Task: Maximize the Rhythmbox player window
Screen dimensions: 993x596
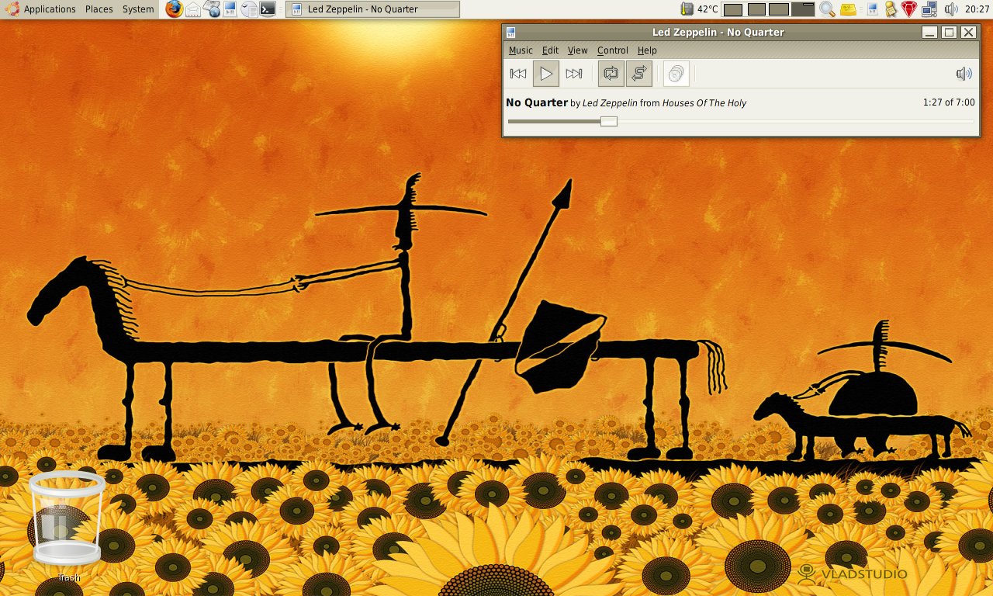Action: point(949,33)
